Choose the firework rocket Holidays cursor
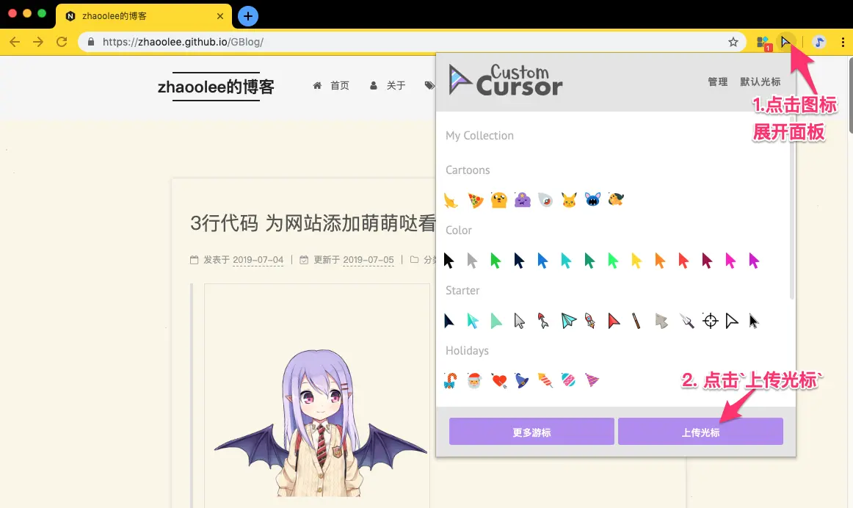Viewport: 853px width, 508px height. (x=545, y=380)
